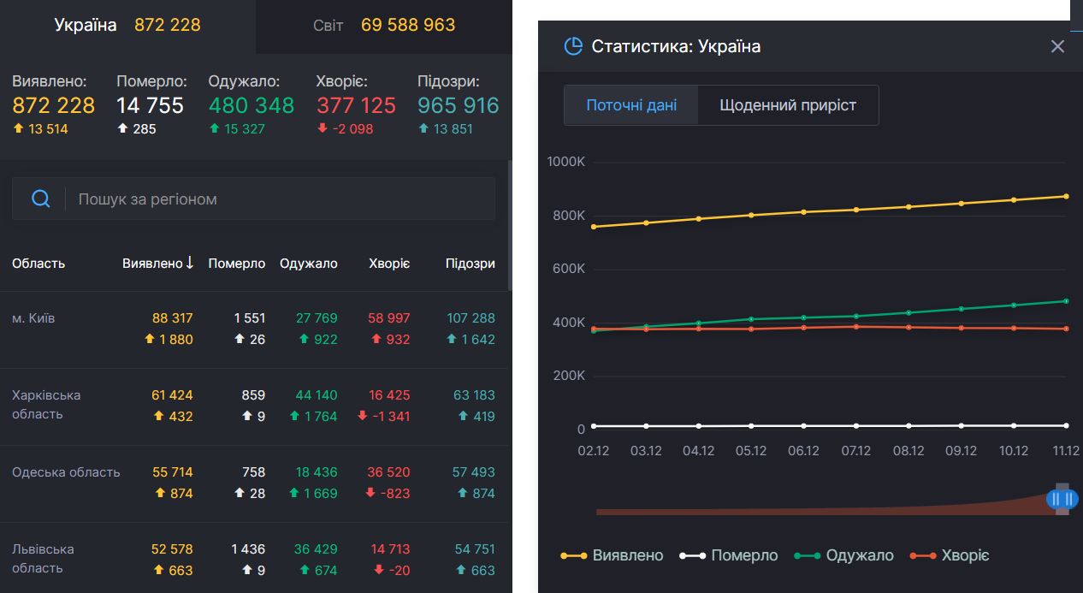Click the Виявлено sort arrow icon
The width and height of the screenshot is (1083, 593).
tap(190, 263)
